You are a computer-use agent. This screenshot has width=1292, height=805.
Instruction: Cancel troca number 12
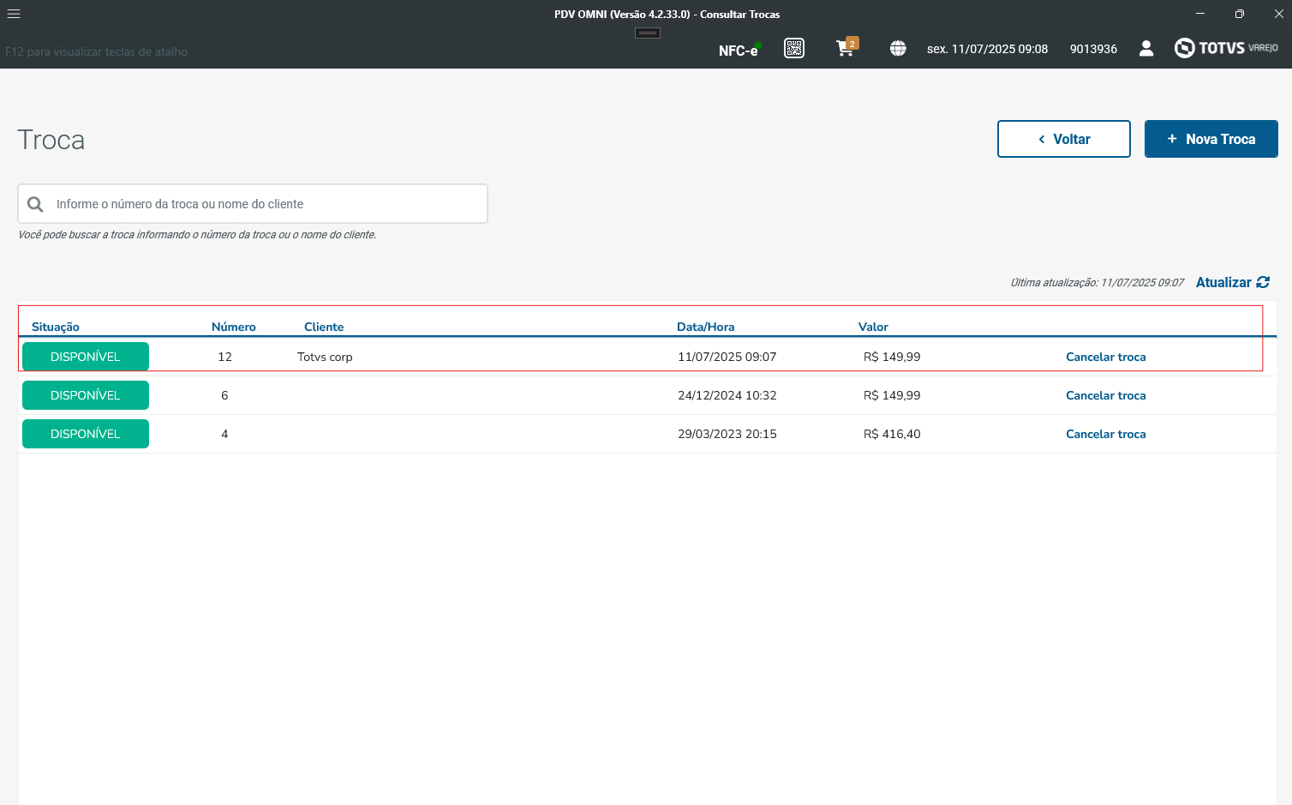1106,357
